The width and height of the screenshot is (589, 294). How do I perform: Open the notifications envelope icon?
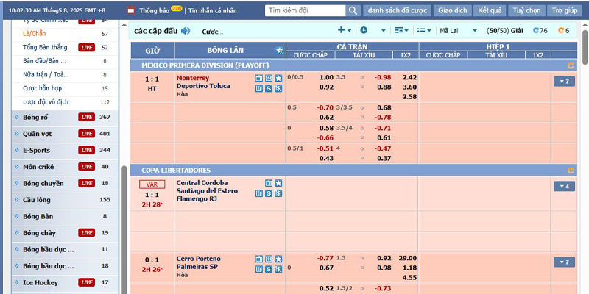click(131, 10)
